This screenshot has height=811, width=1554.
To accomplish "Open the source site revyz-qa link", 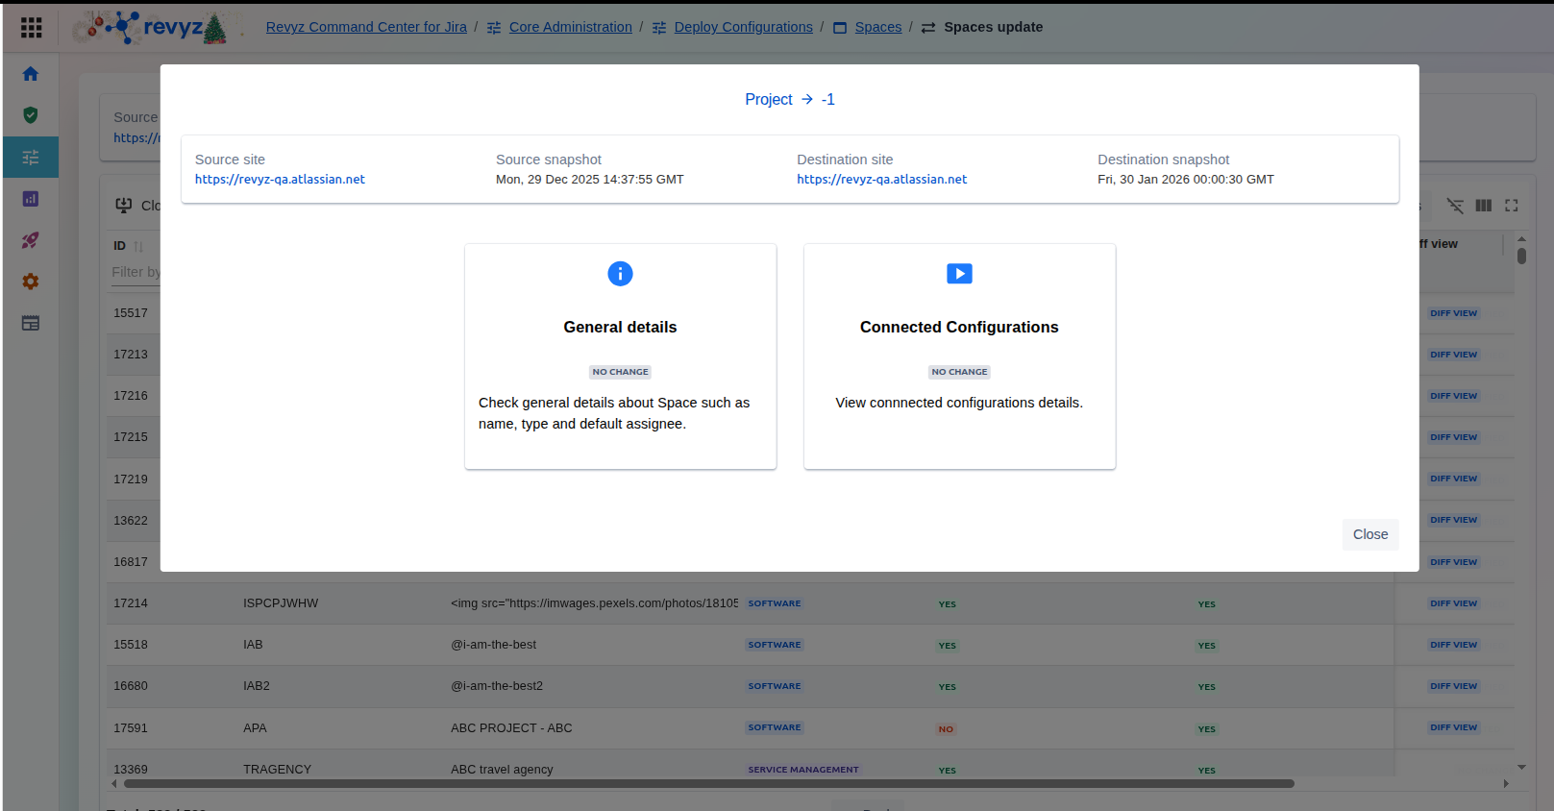I will click(x=280, y=180).
